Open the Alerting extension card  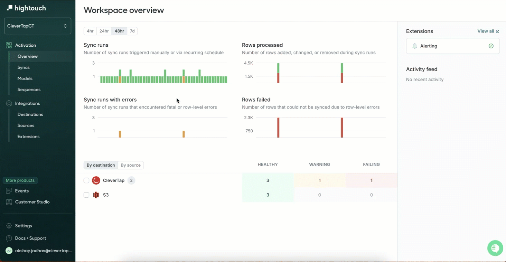453,46
